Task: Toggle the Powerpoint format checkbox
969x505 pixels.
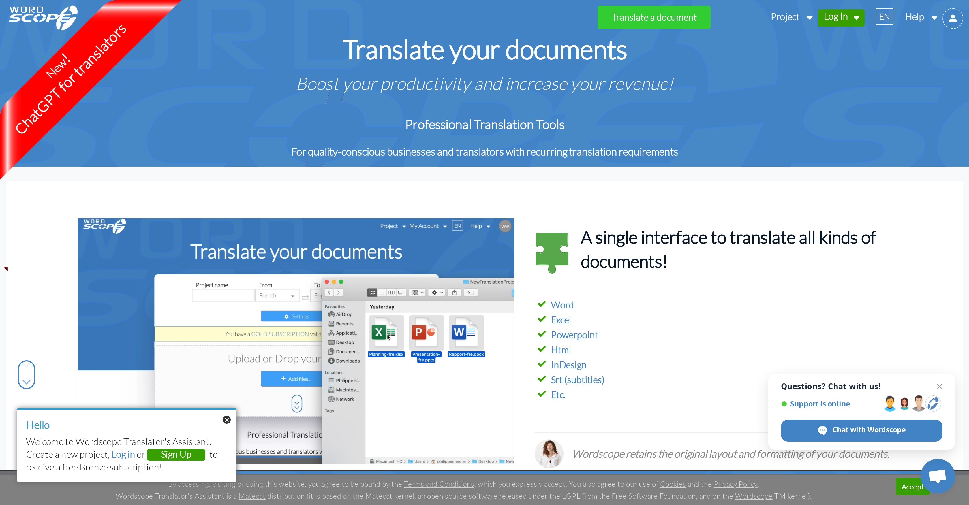Action: click(x=543, y=335)
